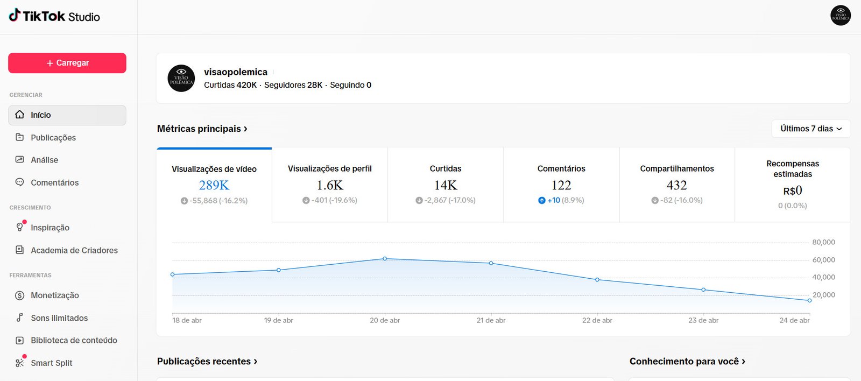Click the 18 de abr chart data point

[173, 274]
